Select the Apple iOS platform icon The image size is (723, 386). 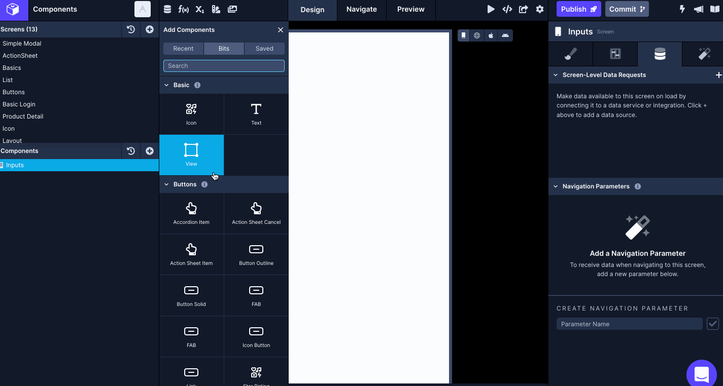[x=491, y=35]
